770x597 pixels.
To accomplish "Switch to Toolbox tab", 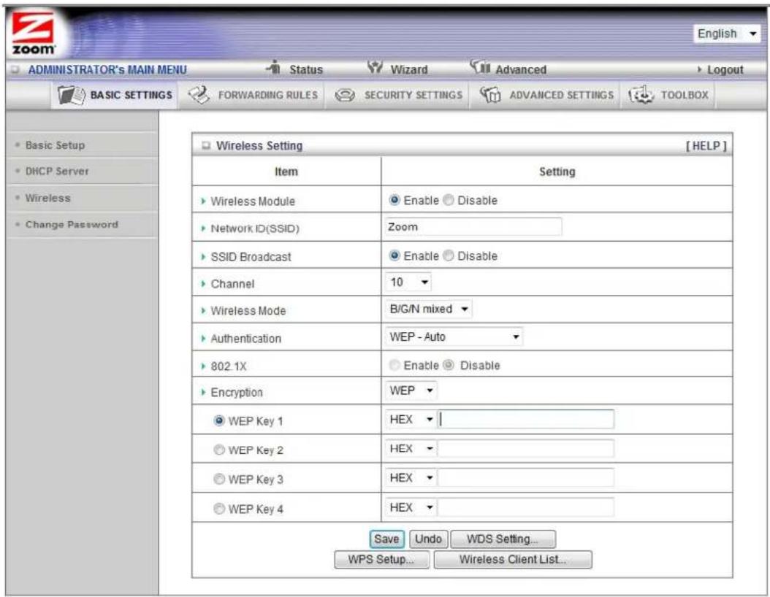I will 668,95.
